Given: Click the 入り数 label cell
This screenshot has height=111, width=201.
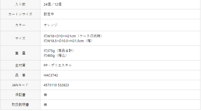Looking at the screenshot, I should [20, 5].
